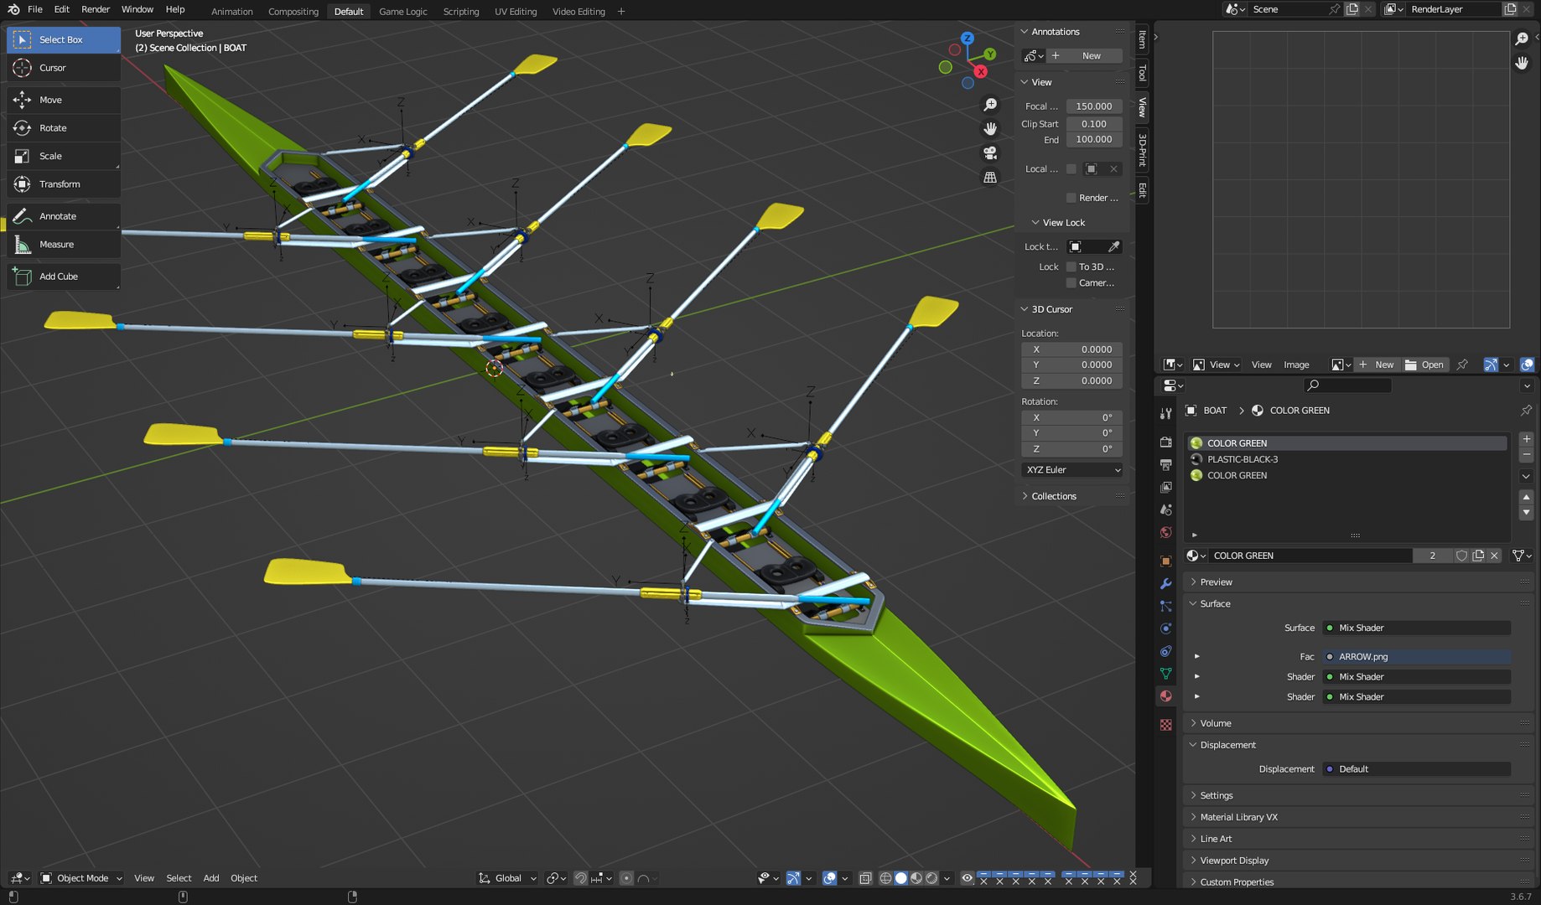
Task: Click the Focal Length value slider
Action: pyautogui.click(x=1094, y=106)
